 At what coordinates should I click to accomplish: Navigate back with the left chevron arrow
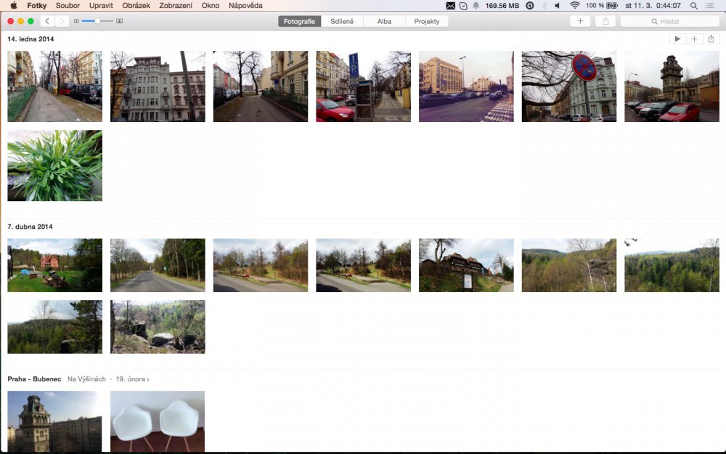[x=47, y=21]
